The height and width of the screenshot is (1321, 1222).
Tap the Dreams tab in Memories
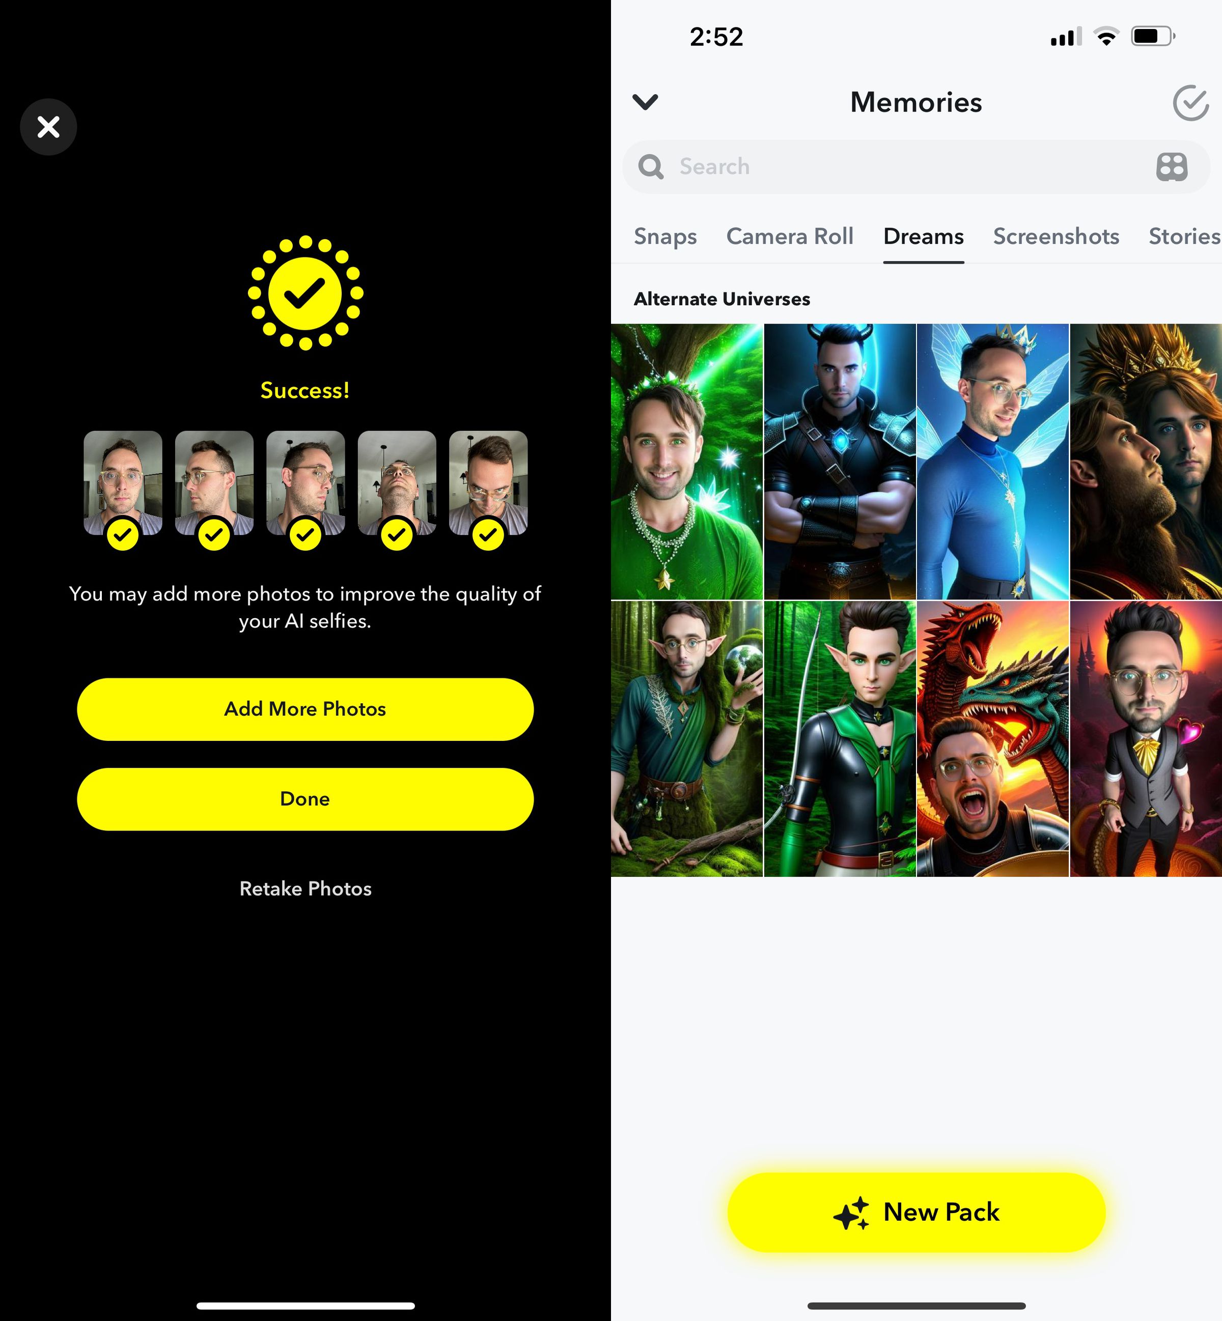pyautogui.click(x=923, y=237)
